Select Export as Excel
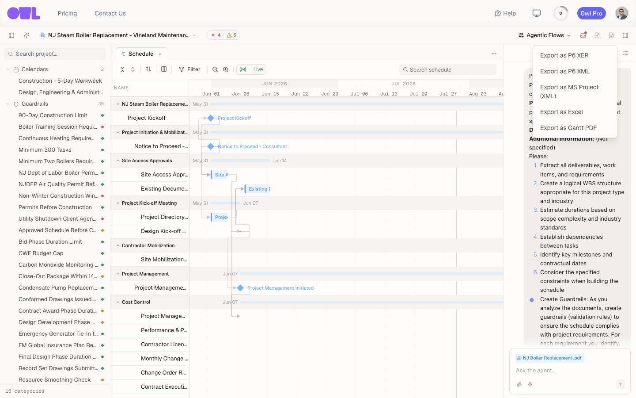Viewport: 636px width, 398px height. click(575, 112)
